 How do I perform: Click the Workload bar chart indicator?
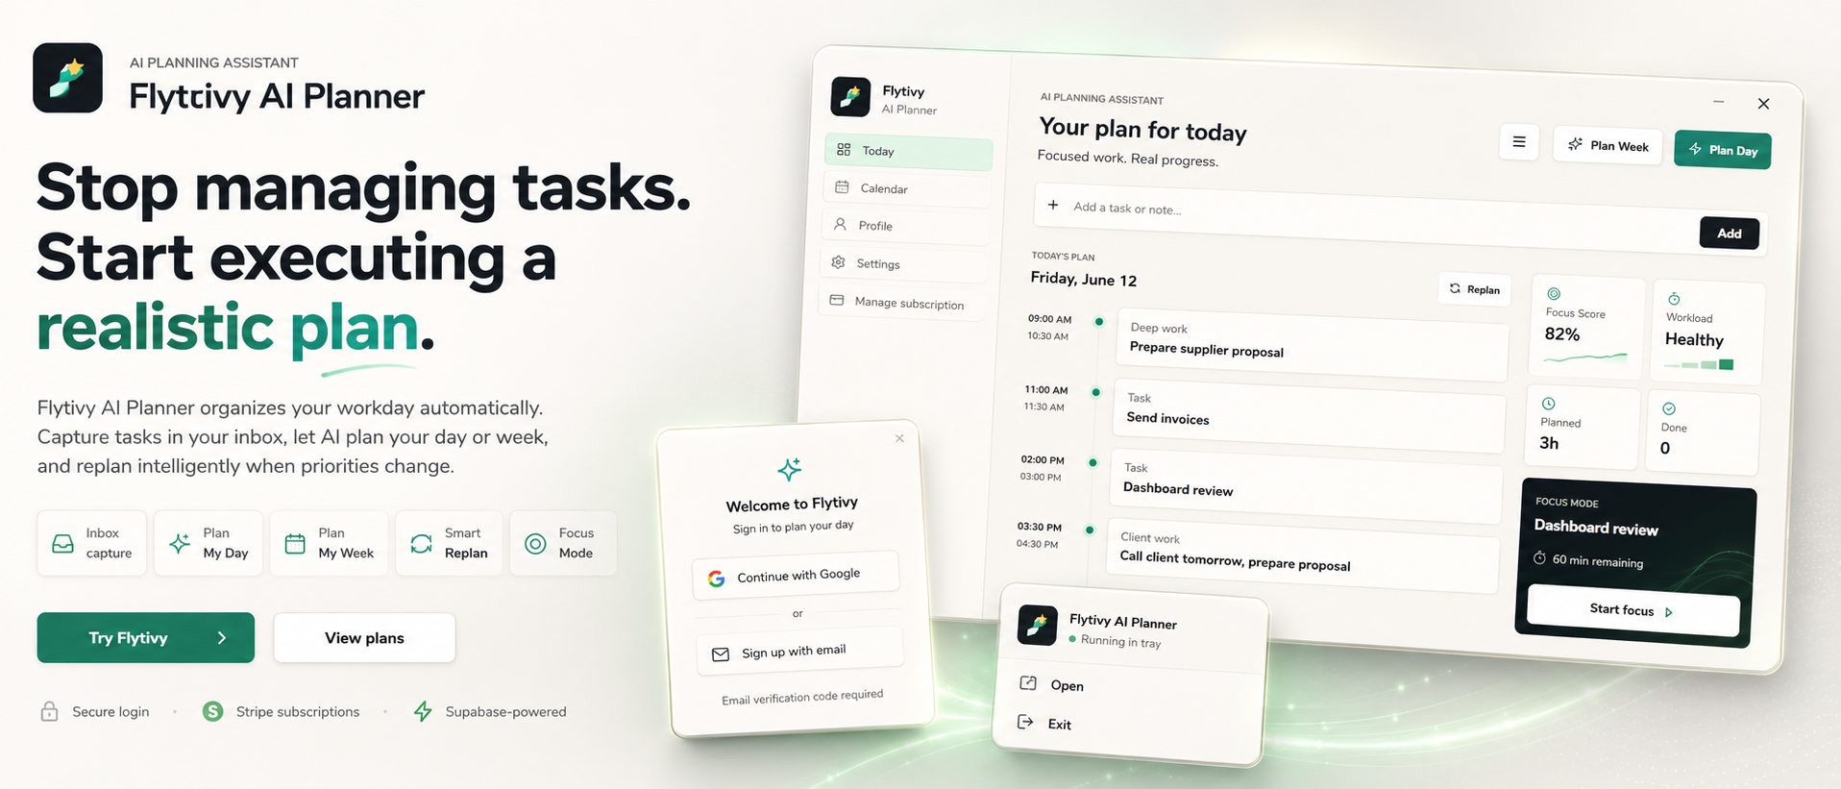[1700, 365]
